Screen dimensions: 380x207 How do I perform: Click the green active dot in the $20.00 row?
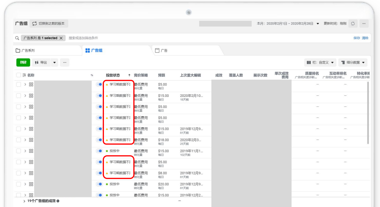(107, 184)
